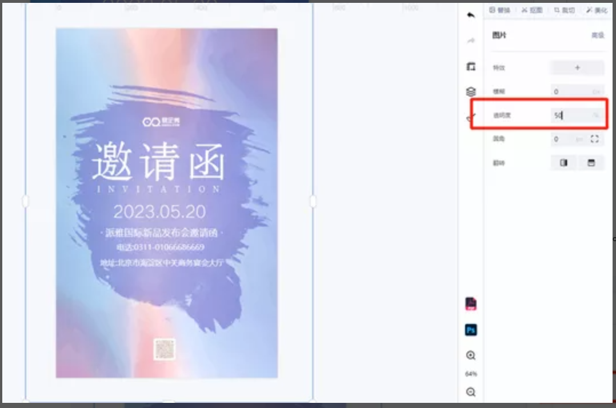Viewport: 616px width, 408px height.
Task: Select the 抠图 cutout toolbar item
Action: tap(531, 10)
